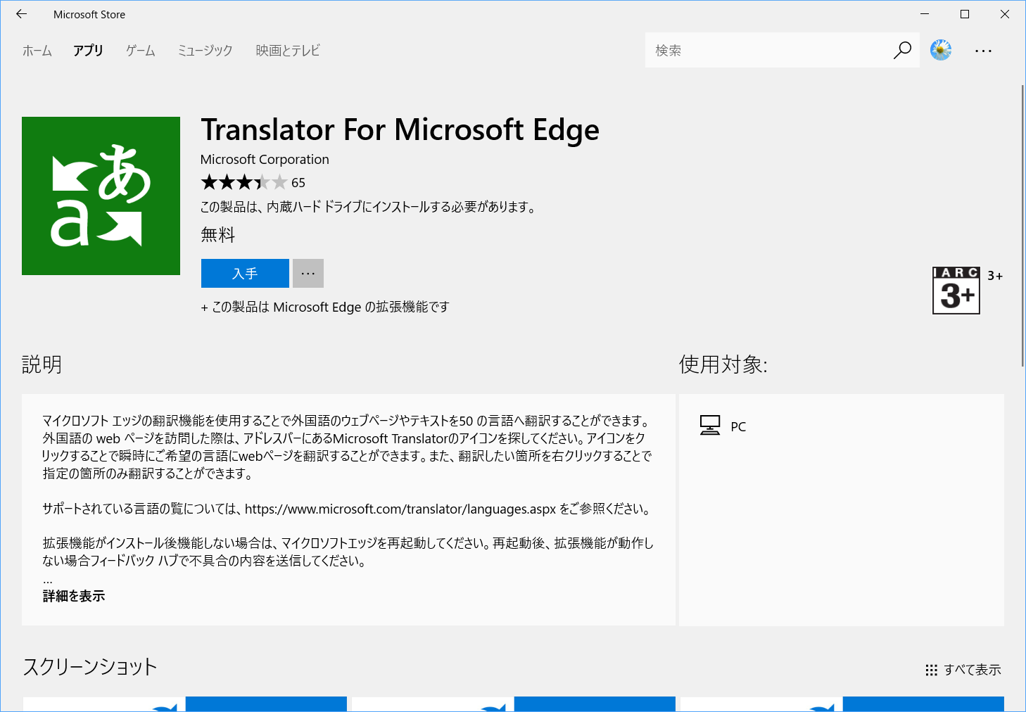Image resolution: width=1026 pixels, height=712 pixels.
Task: Open the See more (...) menu in title bar
Action: [x=983, y=50]
